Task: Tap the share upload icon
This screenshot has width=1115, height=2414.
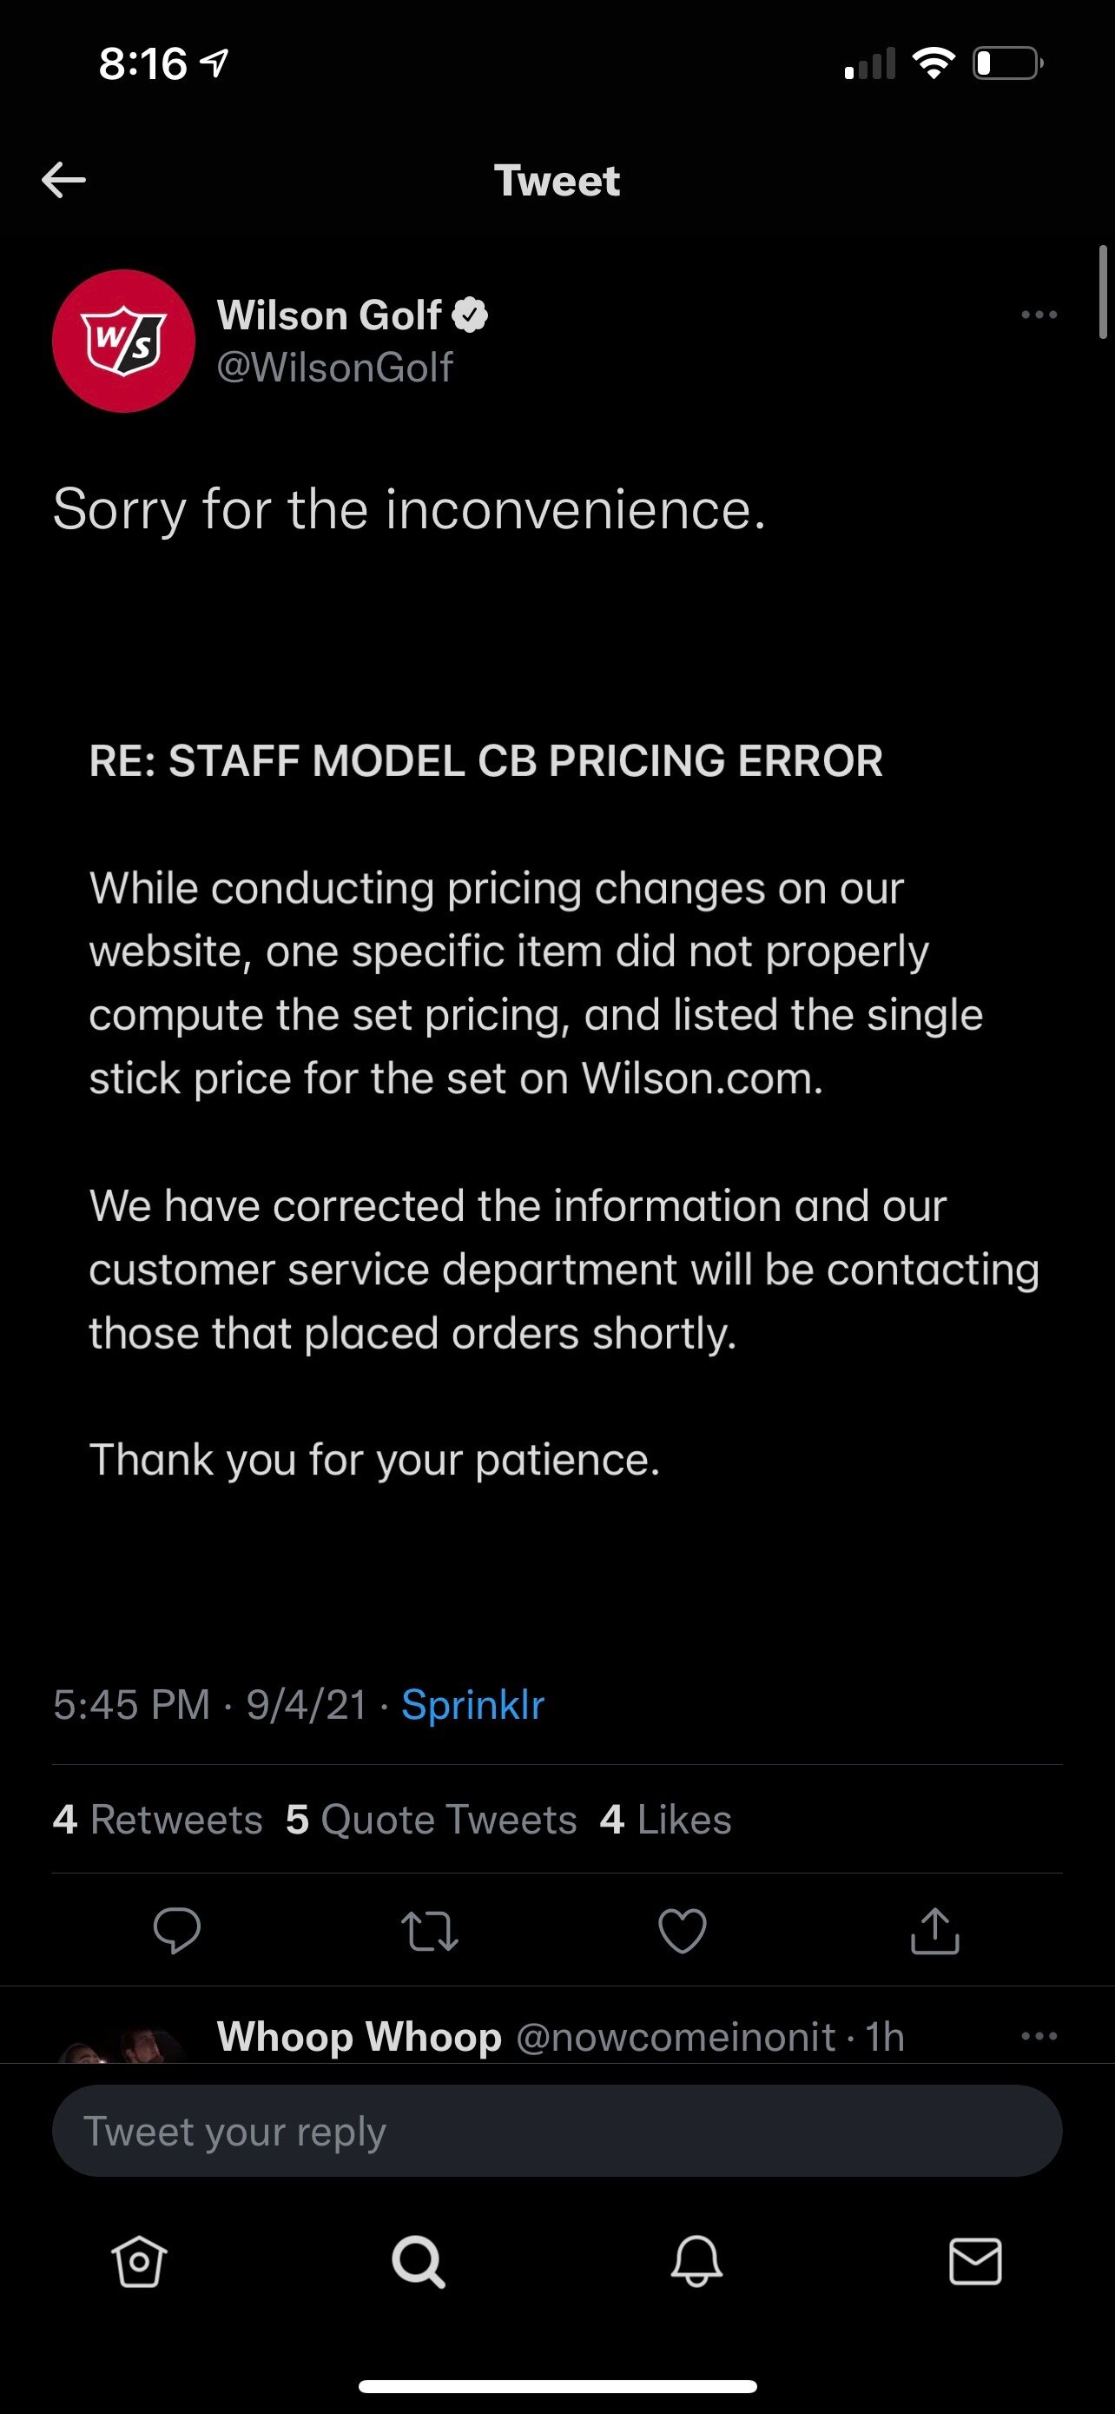Action: [935, 1929]
